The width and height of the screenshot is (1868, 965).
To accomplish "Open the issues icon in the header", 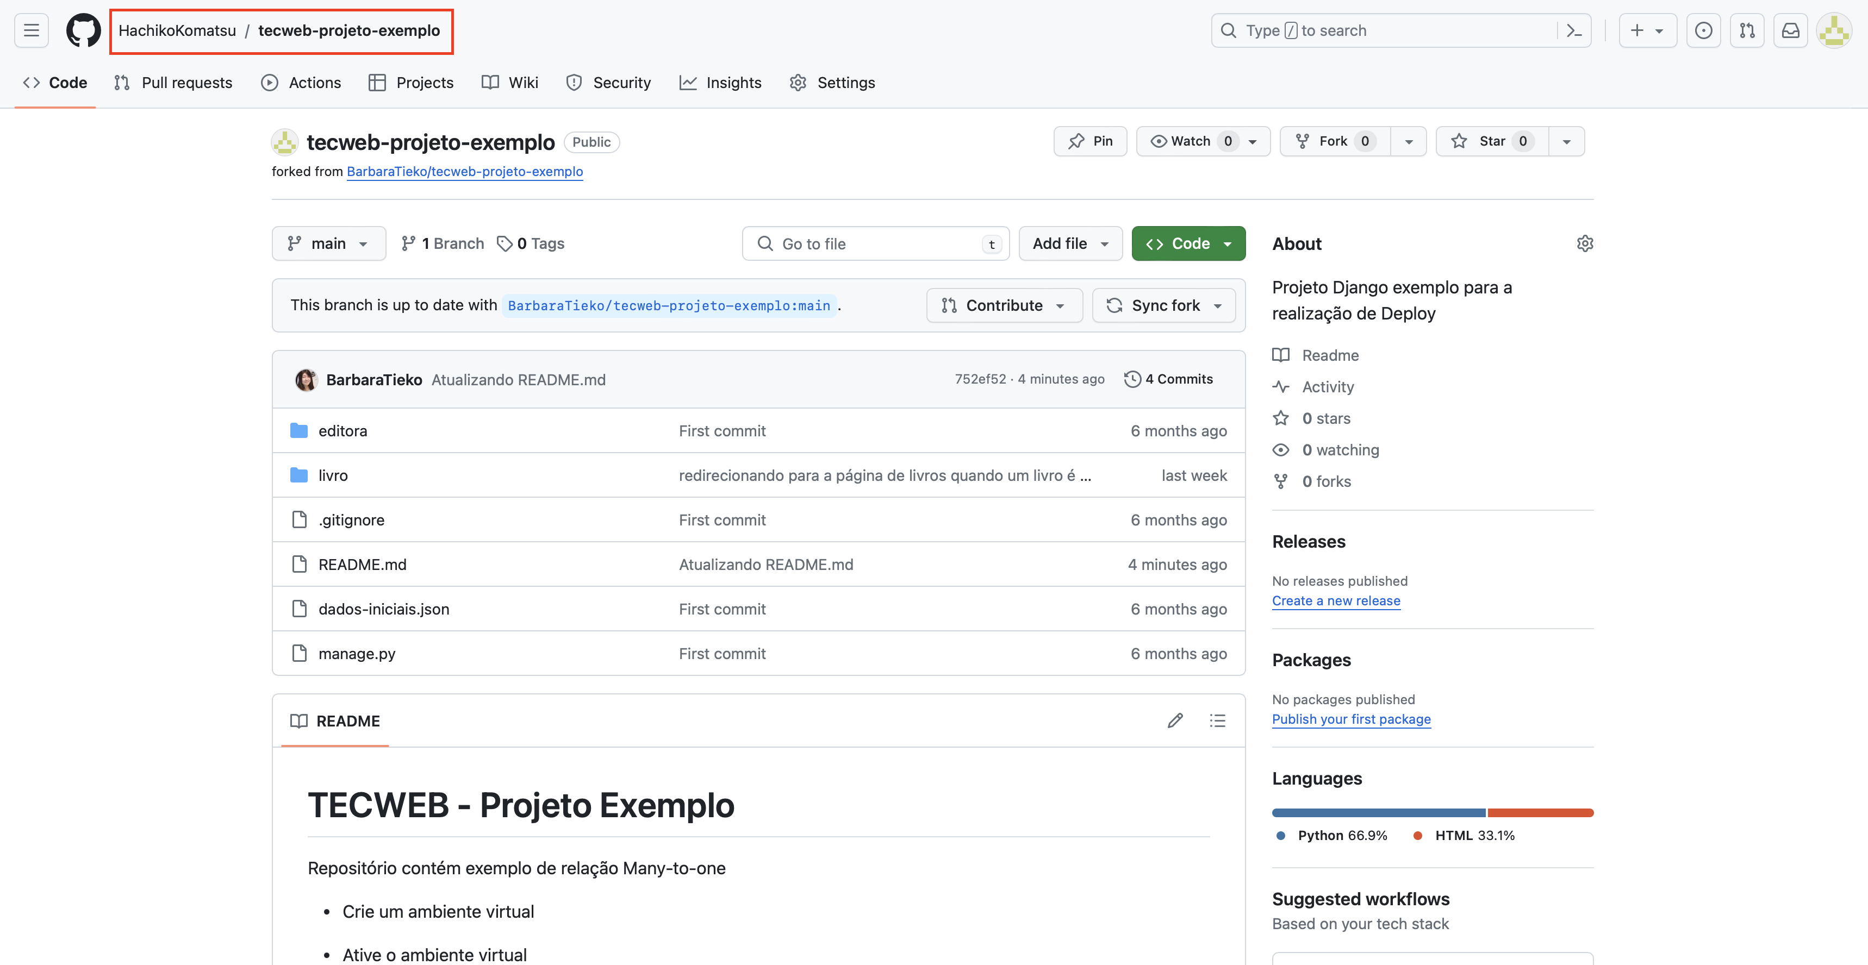I will 1703,30.
